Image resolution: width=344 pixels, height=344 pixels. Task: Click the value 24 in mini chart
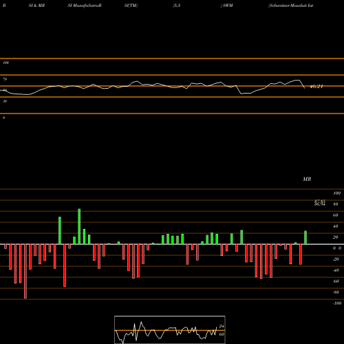coord(222,326)
